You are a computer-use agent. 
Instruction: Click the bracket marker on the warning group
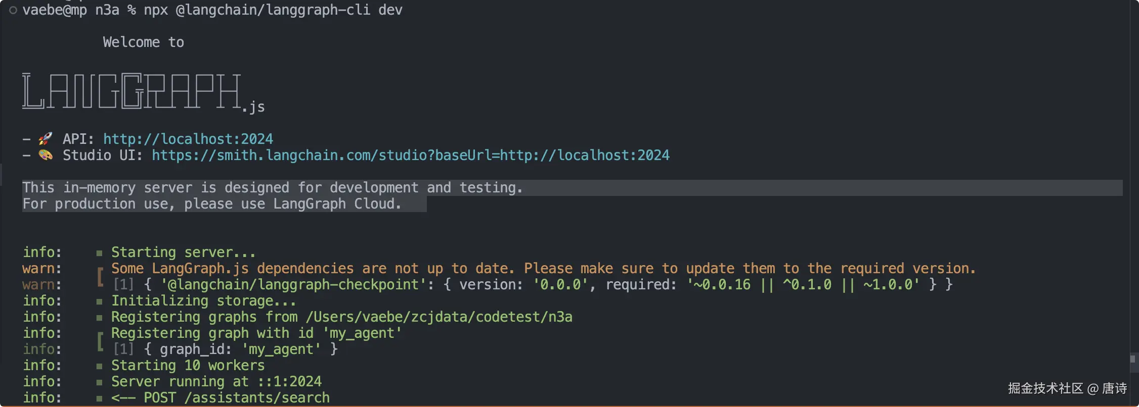(101, 277)
